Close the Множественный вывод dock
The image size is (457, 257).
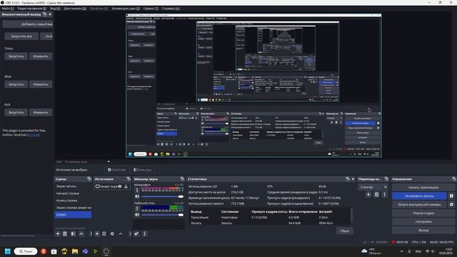pyautogui.click(x=50, y=14)
